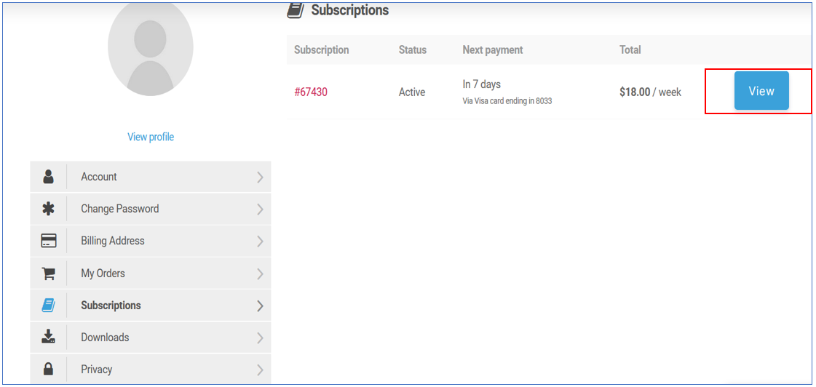Click the Downloads tray icon
The height and width of the screenshot is (387, 816).
tap(49, 337)
